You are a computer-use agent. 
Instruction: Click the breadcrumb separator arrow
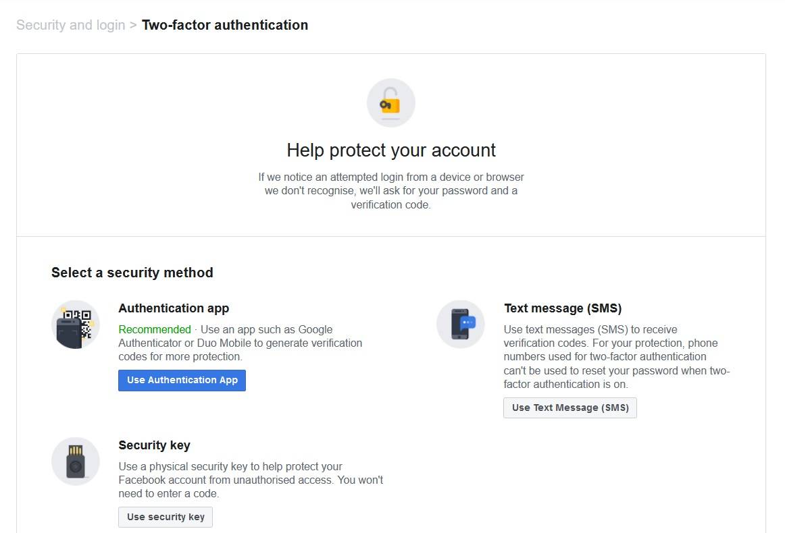pyautogui.click(x=133, y=25)
